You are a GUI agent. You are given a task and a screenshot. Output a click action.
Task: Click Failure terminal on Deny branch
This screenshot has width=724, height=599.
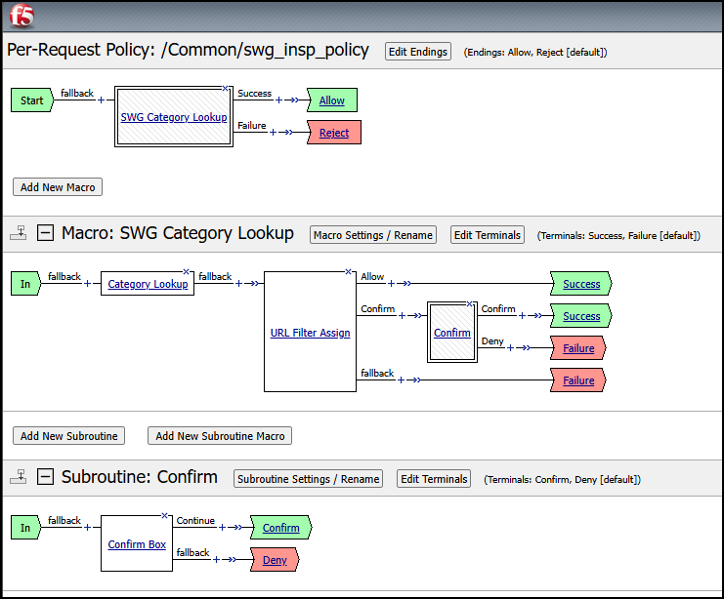[578, 348]
